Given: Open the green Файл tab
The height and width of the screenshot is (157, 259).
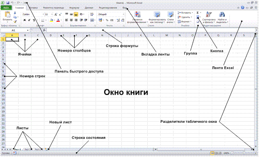Looking at the screenshot, I should coord(6,8).
